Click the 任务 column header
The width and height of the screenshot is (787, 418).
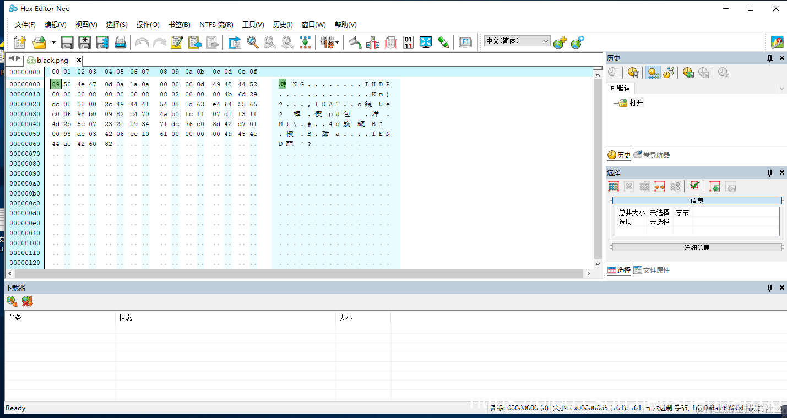click(x=61, y=318)
